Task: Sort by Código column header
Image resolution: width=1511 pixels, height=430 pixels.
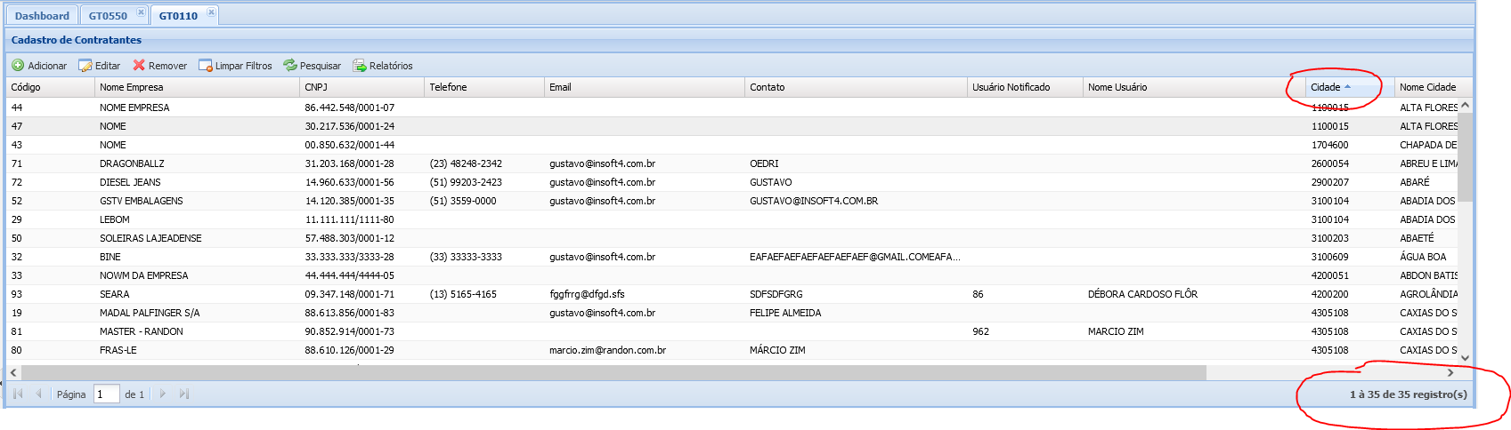Action: click(50, 87)
